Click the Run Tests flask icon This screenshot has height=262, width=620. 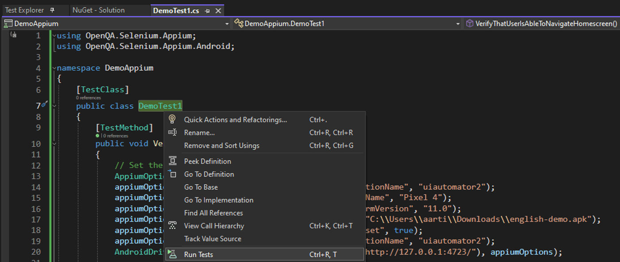(x=172, y=254)
